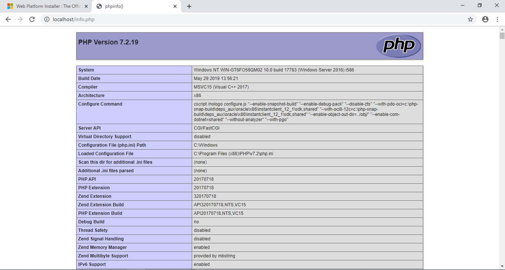Click 'PHP Extension Build' label
Image resolution: width=505 pixels, height=270 pixels.
(100, 213)
